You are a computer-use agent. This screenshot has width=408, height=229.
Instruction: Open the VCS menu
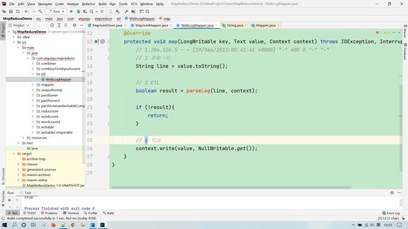coord(134,4)
